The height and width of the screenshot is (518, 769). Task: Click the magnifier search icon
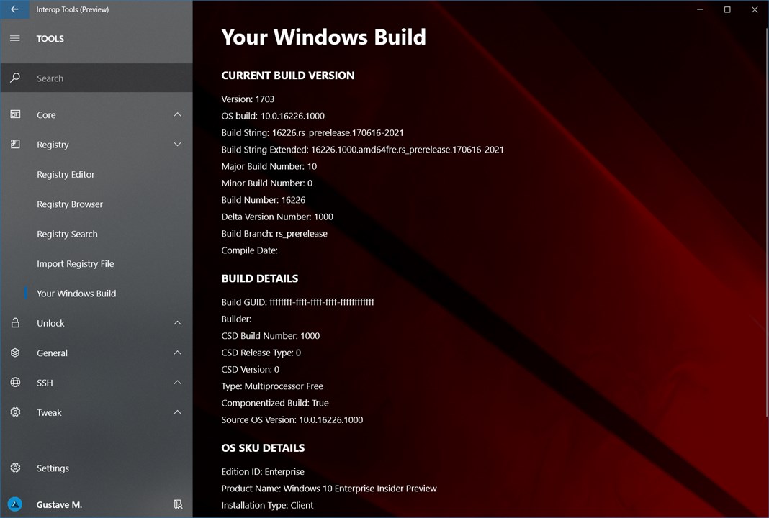(15, 78)
